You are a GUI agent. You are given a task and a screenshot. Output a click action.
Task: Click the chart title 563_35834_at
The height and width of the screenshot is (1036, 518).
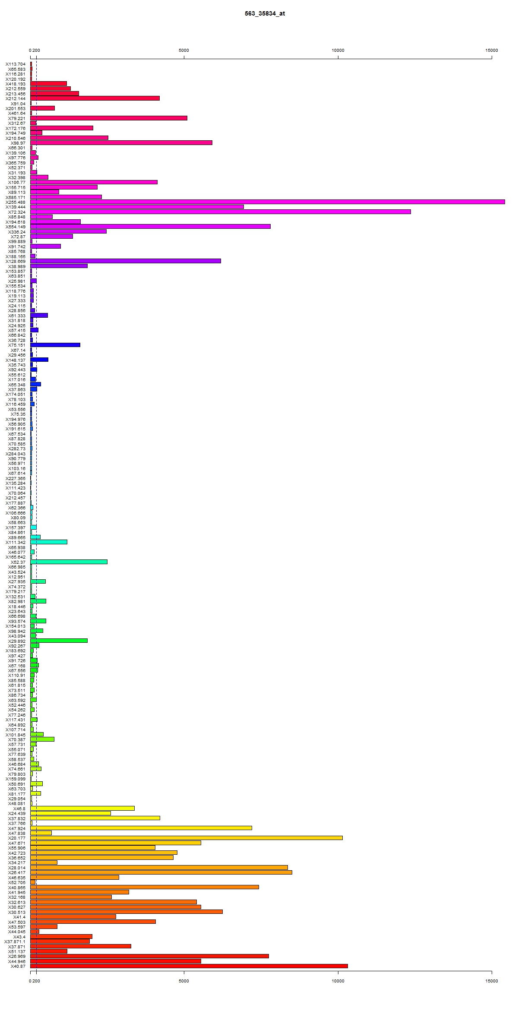(x=265, y=13)
